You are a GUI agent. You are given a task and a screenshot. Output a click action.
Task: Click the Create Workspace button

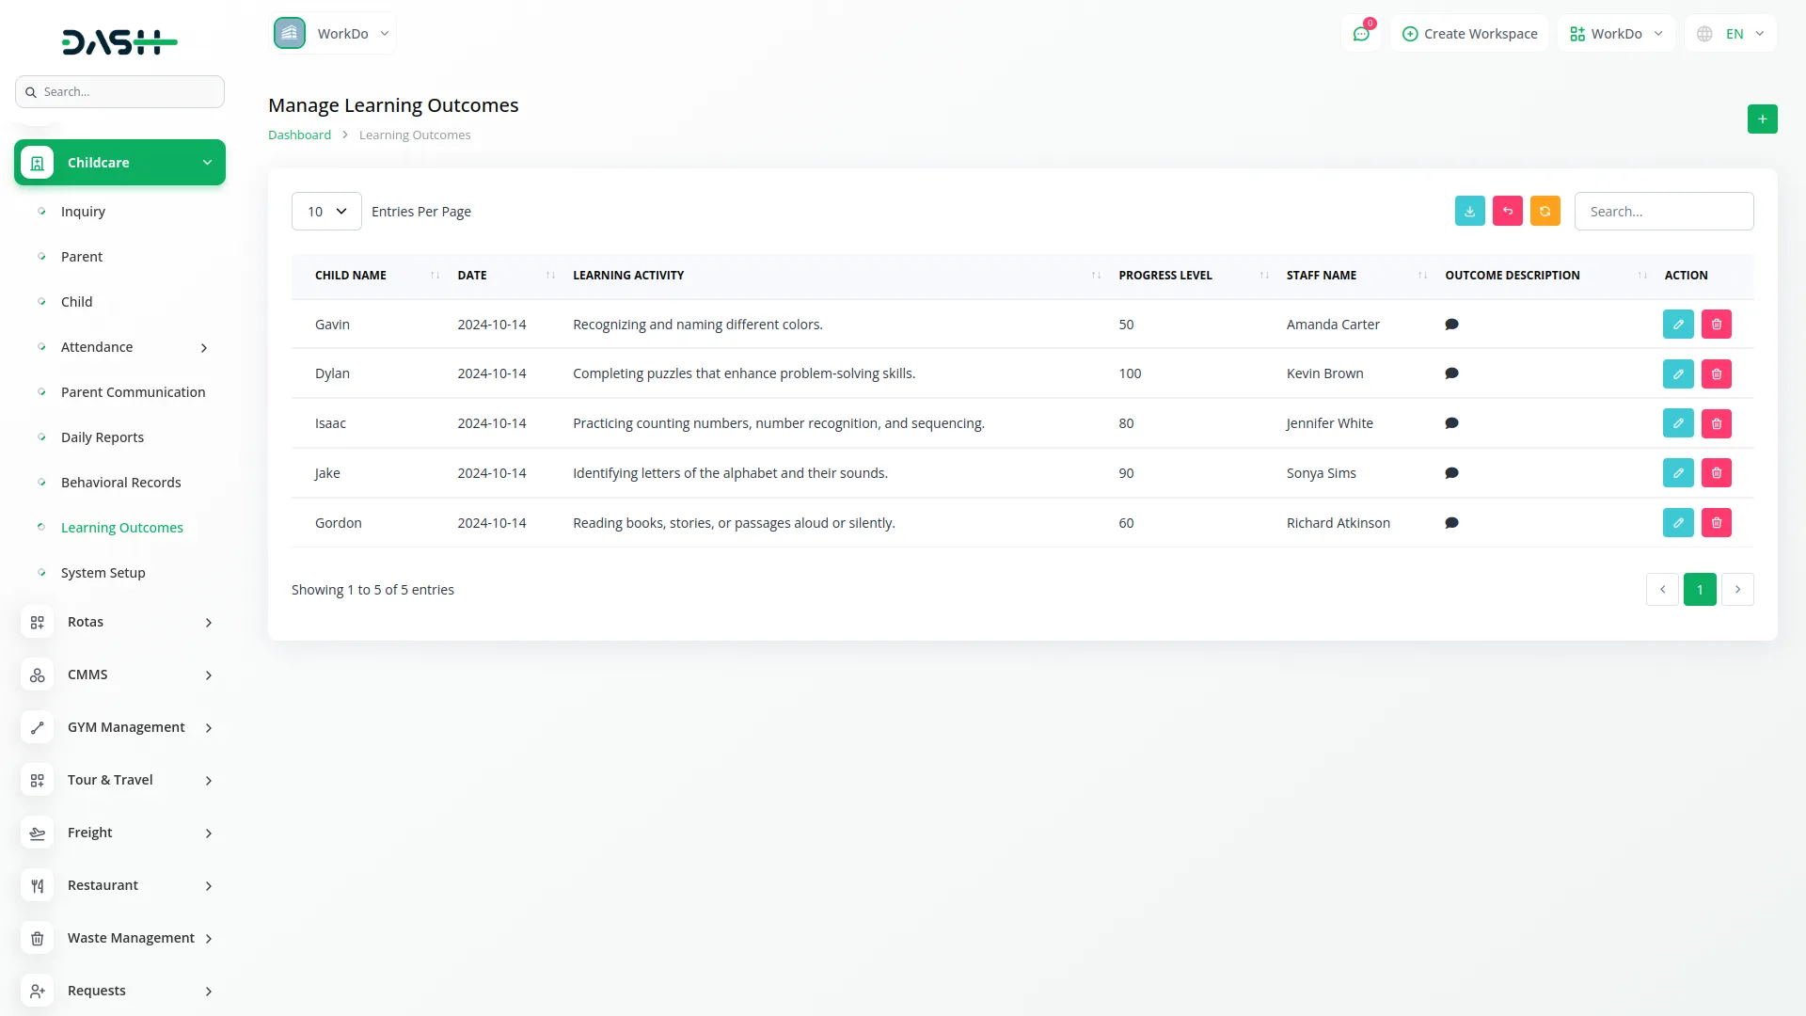[1469, 34]
